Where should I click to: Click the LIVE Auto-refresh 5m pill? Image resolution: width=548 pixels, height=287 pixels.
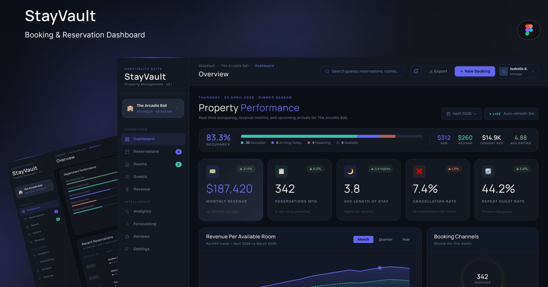(x=511, y=113)
